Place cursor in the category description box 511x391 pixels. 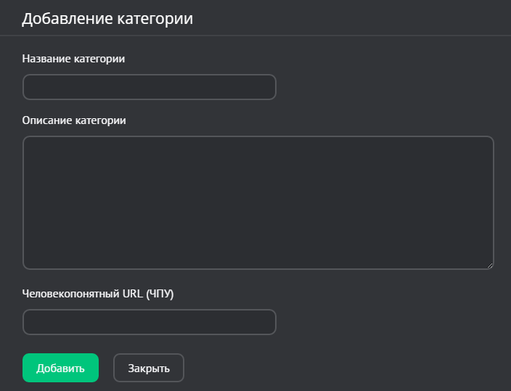pos(258,202)
